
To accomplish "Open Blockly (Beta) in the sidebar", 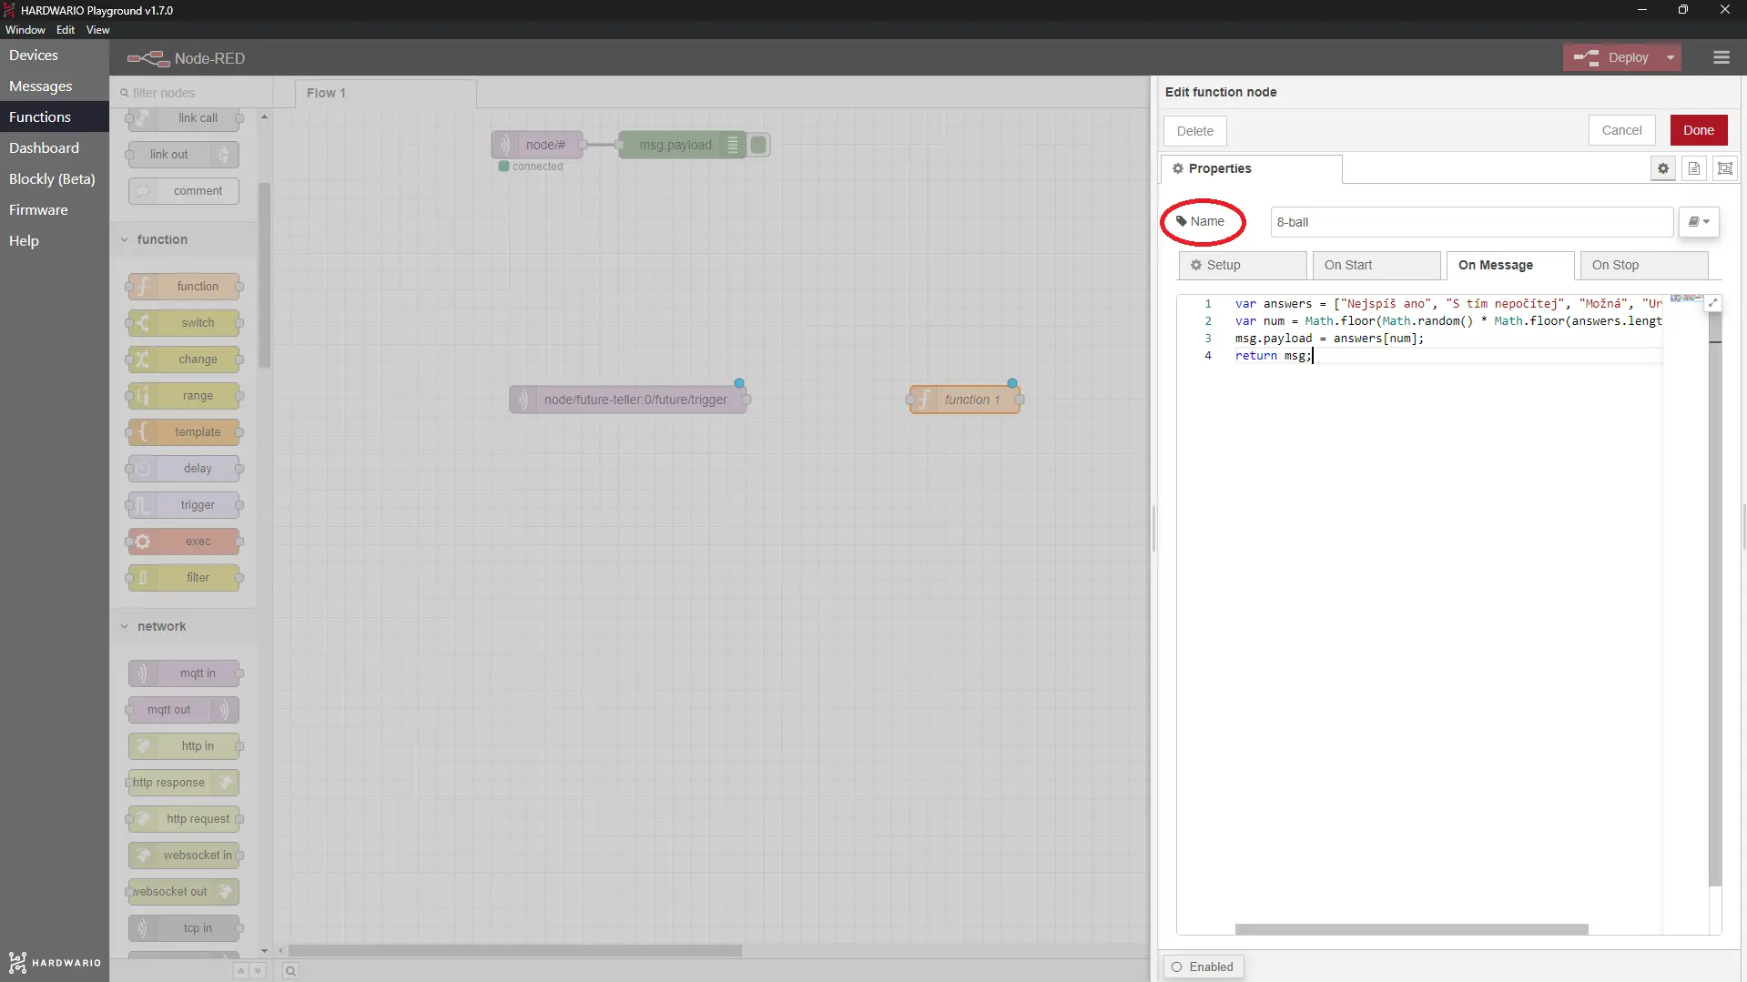I will point(55,179).
